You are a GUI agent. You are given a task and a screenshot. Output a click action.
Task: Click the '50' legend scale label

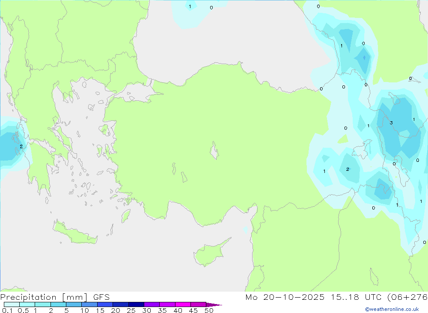point(209,310)
